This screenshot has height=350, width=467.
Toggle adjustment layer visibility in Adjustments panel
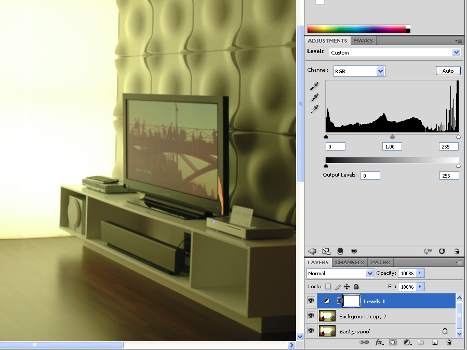pyautogui.click(x=354, y=251)
